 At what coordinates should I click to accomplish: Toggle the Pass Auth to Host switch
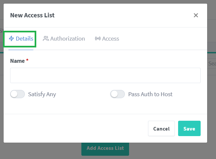pos(117,94)
